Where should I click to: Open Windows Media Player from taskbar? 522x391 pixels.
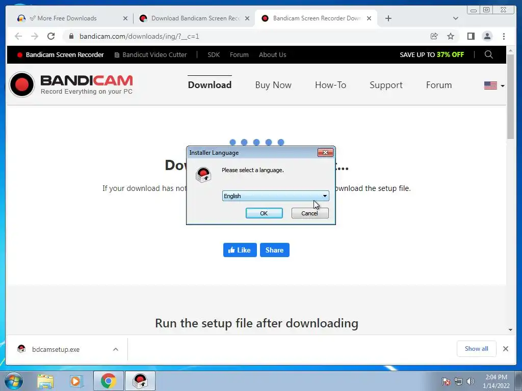pyautogui.click(x=76, y=381)
